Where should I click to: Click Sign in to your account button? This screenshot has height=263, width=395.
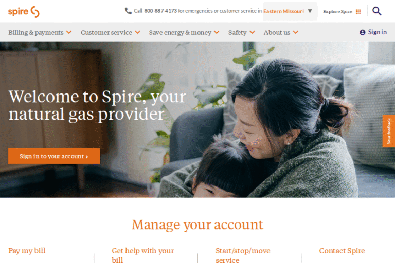coord(54,156)
